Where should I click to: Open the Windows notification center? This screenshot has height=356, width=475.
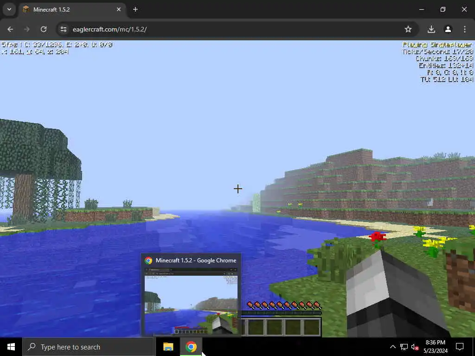460,347
